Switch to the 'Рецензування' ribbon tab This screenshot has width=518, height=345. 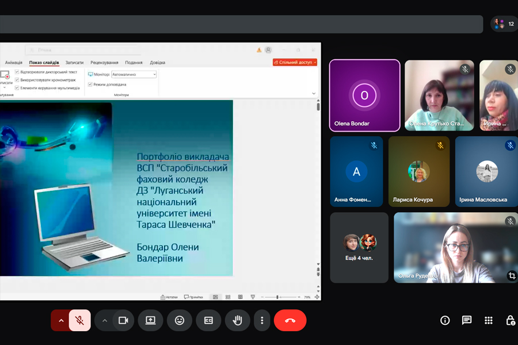[x=104, y=63]
